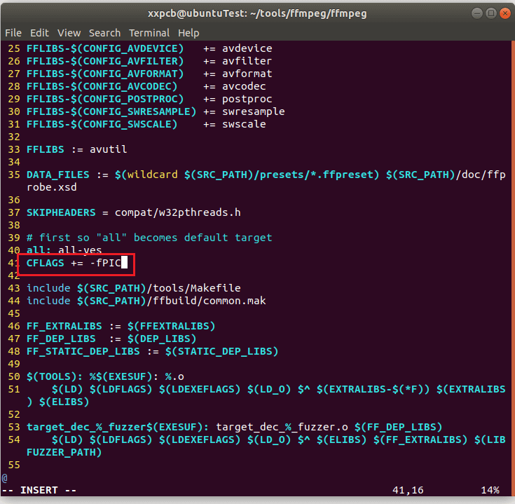Screen dimensions: 515x504
Task: Click '$(FF_DEP_LIBS)' on line 53
Action: coord(399,427)
